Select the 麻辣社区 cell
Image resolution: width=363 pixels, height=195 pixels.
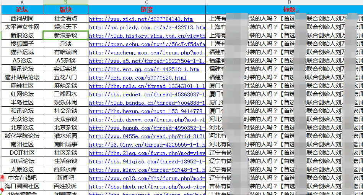click(22, 86)
